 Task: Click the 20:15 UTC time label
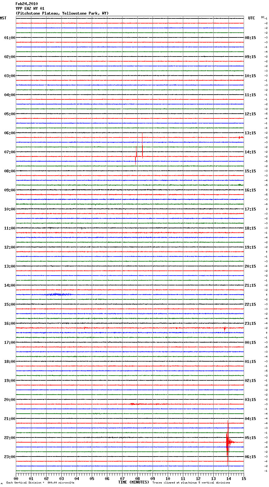tap(250, 266)
